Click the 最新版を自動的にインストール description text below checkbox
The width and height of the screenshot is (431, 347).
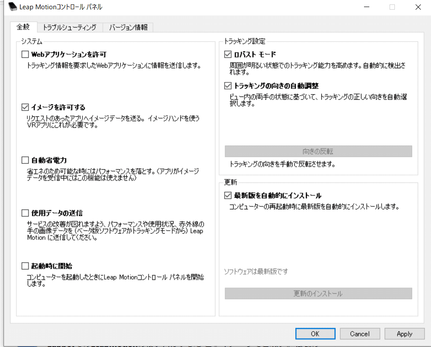pyautogui.click(x=314, y=206)
